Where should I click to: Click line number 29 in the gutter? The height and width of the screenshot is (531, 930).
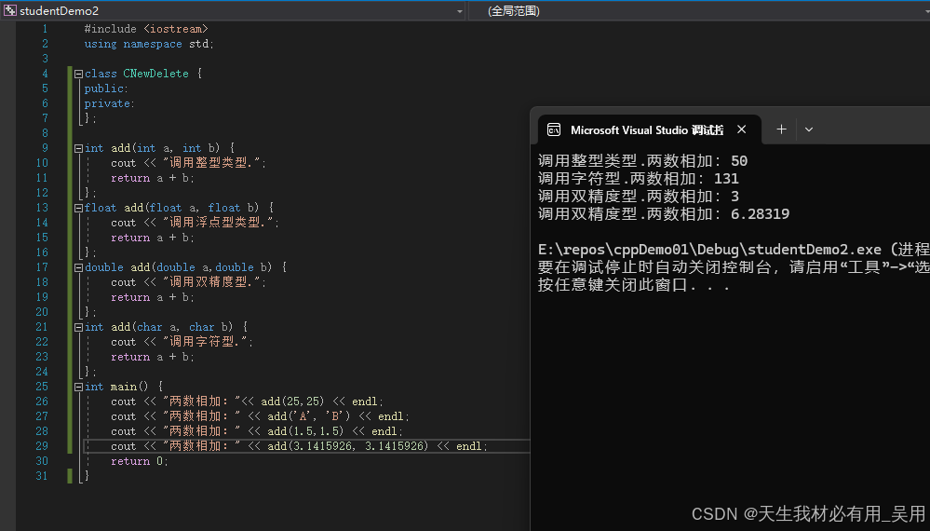tap(42, 446)
